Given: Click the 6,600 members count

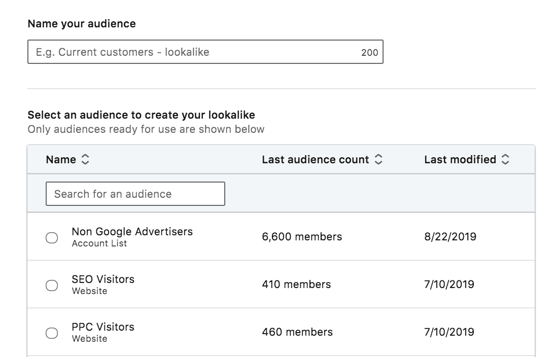Looking at the screenshot, I should pos(302,237).
